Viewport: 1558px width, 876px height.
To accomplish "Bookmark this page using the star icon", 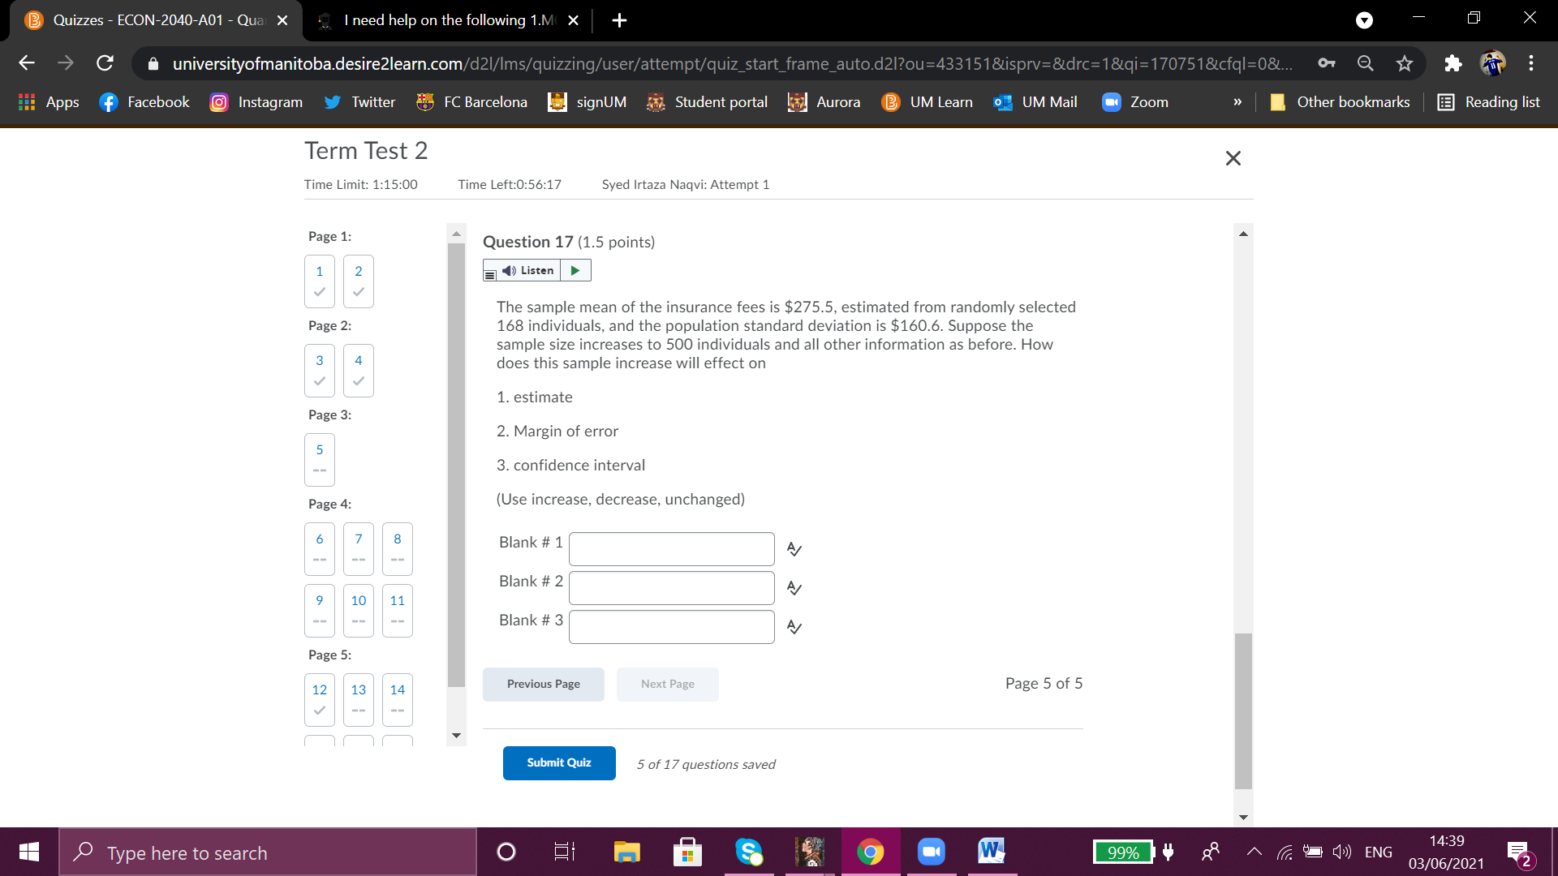I will coord(1405,63).
